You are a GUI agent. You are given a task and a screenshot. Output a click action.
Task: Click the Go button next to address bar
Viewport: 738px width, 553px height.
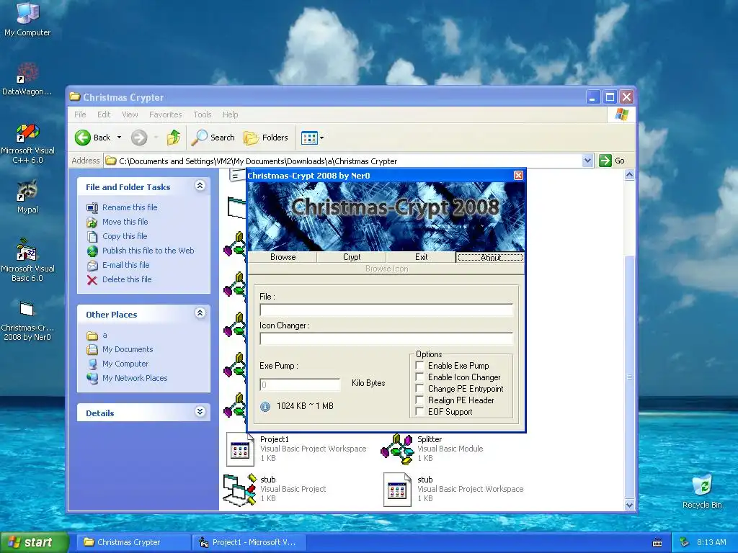[x=612, y=161]
